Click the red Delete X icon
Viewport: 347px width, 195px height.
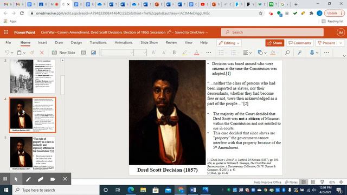tap(42, 53)
